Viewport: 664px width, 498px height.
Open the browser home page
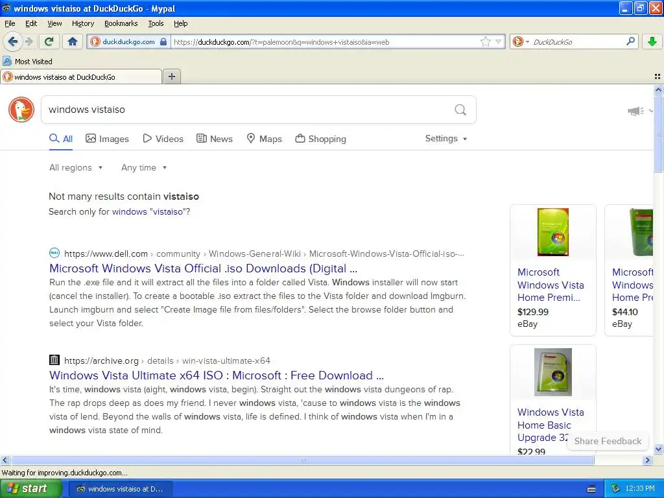(73, 41)
